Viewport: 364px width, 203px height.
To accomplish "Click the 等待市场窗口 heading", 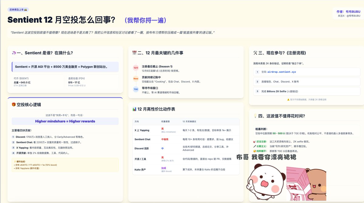I will [x=150, y=88].
